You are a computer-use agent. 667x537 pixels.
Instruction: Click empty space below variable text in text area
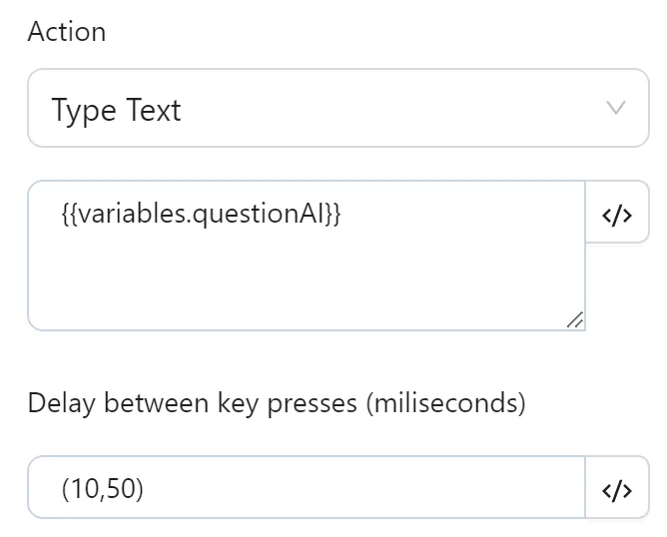[x=300, y=284]
